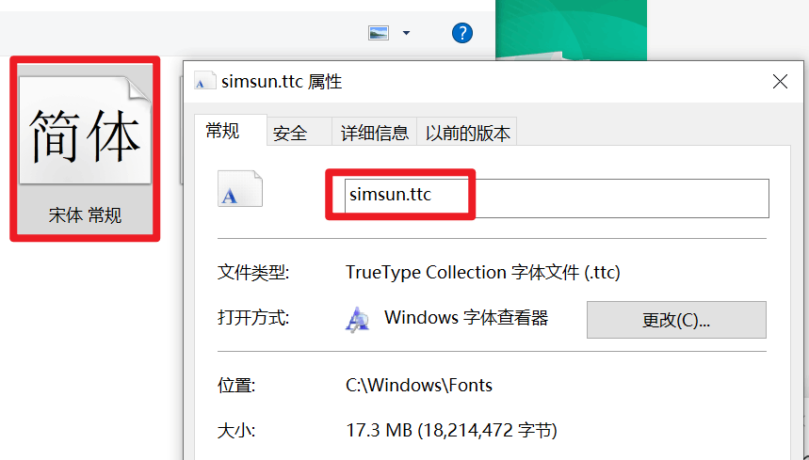Expand the view options dropdown arrow
809x460 pixels.
(x=406, y=33)
